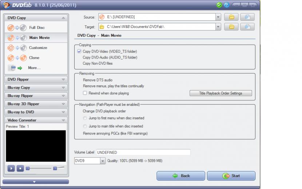Click the DVDFab mascot logo icon

[x=6, y=5]
